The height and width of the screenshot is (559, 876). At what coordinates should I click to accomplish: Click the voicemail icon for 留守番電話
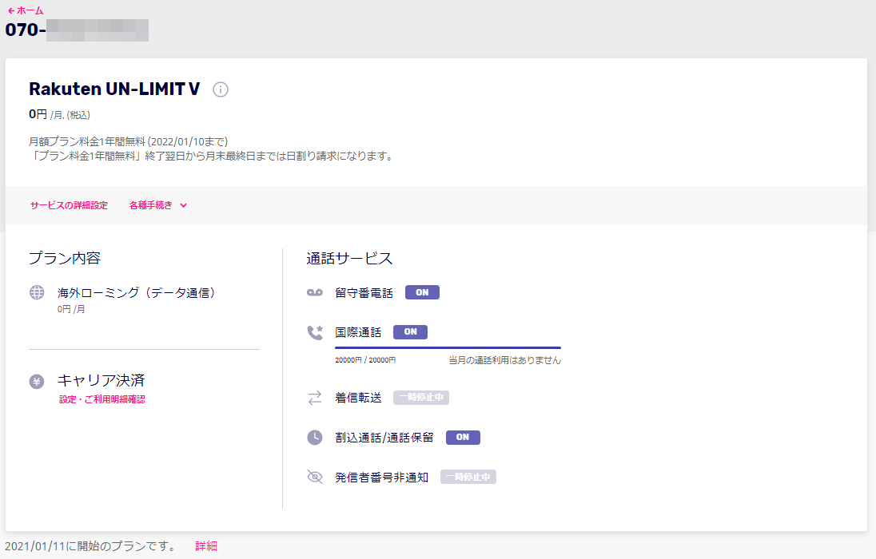[x=315, y=292]
